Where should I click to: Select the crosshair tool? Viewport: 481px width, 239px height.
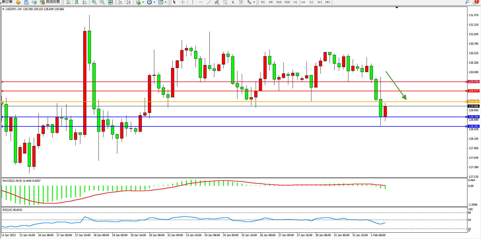pyautogui.click(x=183, y=2)
